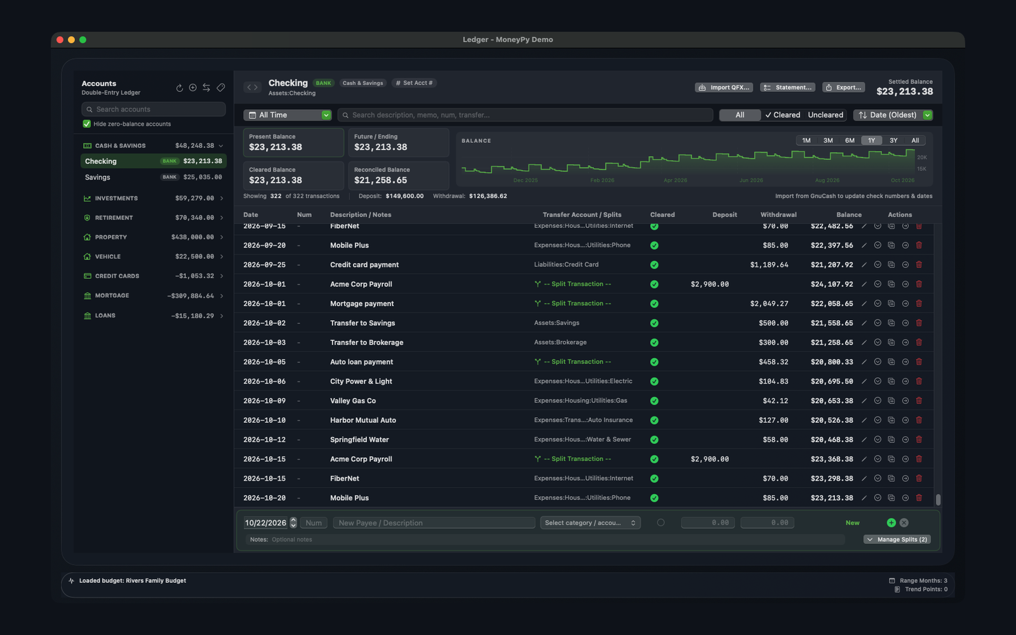Click the gray cancel X in new transaction row
The image size is (1016, 635).
[x=904, y=523]
